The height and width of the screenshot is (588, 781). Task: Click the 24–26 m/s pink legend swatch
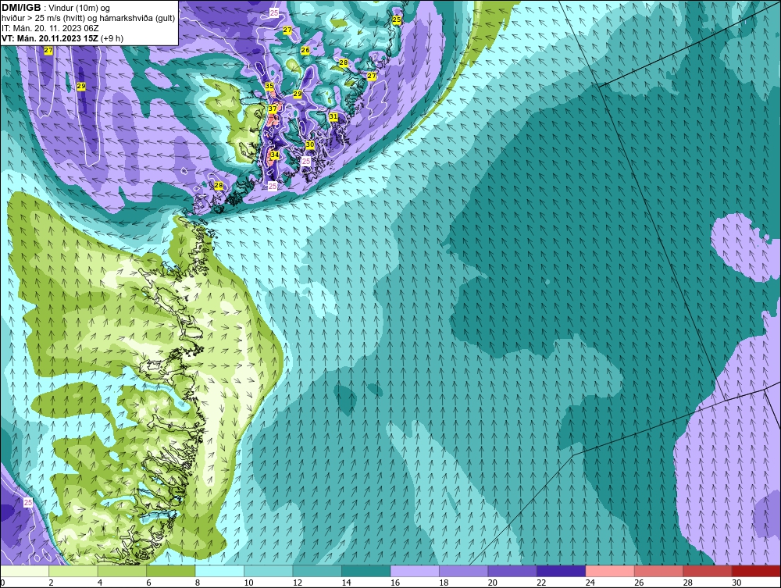(610, 571)
